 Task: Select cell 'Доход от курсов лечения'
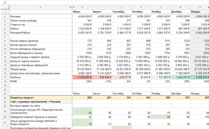[x=41, y=61]
